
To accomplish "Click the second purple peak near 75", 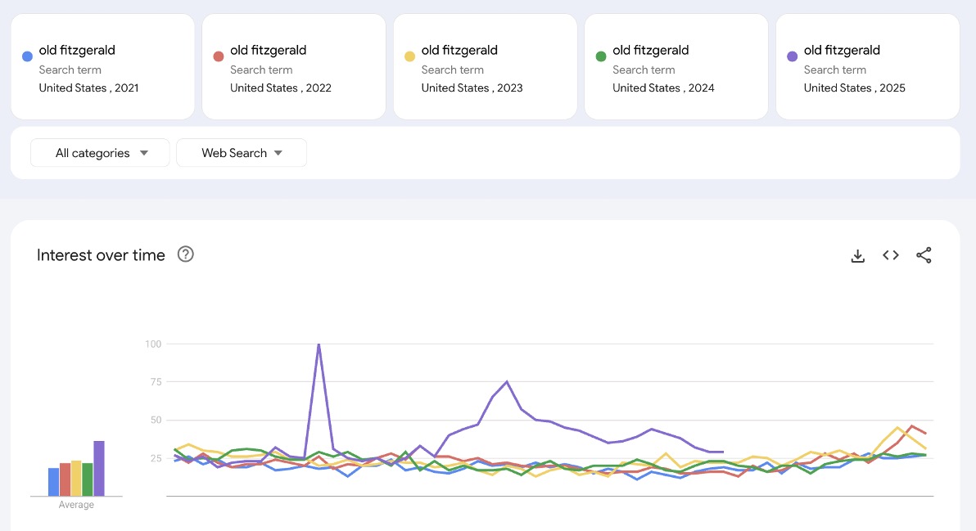I will point(507,382).
